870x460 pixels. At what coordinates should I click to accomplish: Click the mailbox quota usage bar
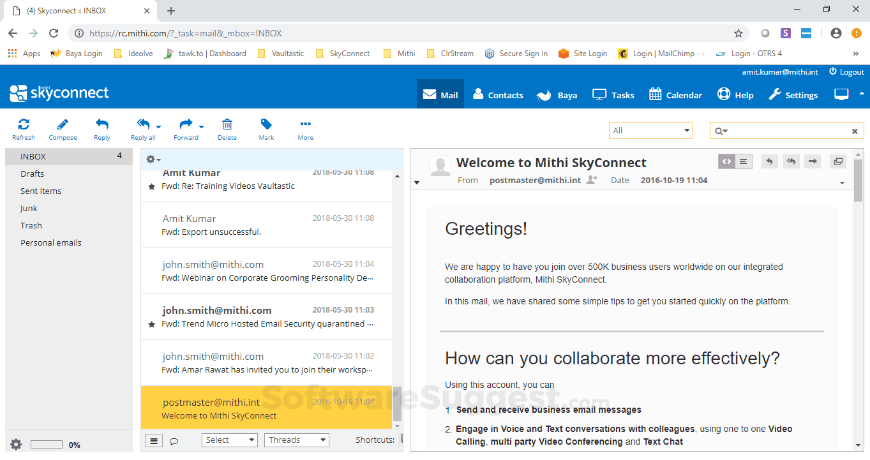coord(47,445)
